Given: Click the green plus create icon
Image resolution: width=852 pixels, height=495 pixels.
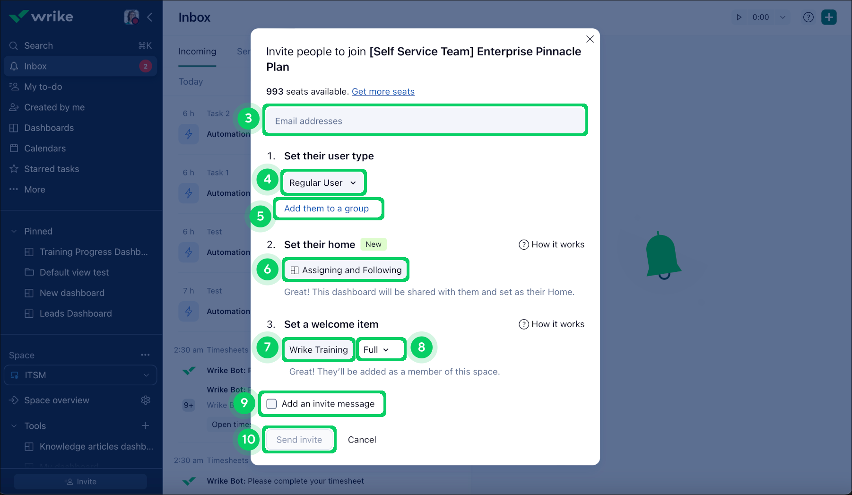Looking at the screenshot, I should (829, 17).
